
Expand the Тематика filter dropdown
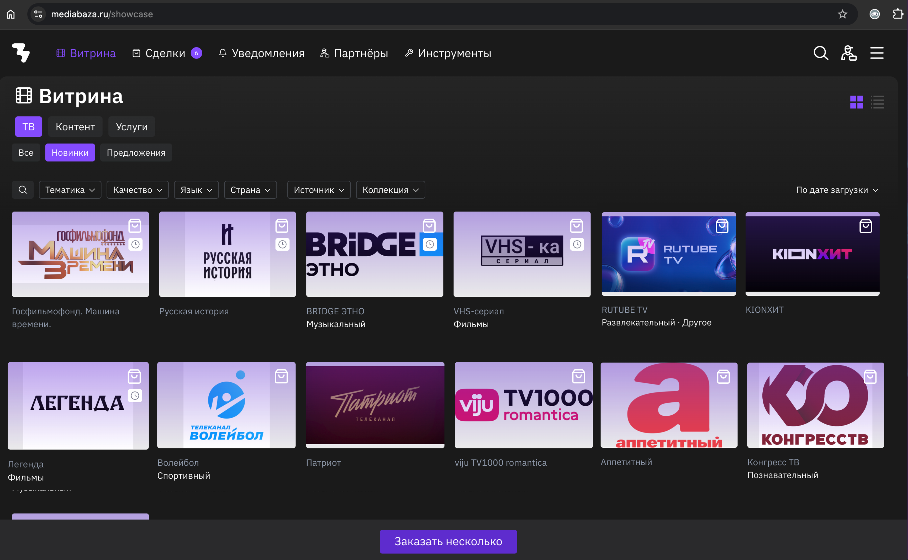(70, 190)
